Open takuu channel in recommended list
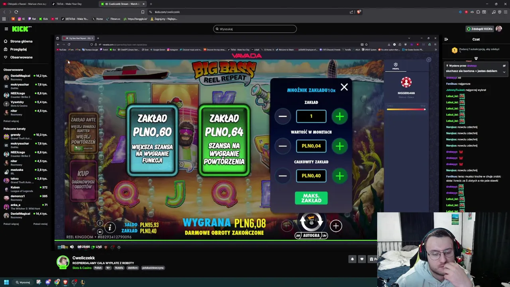The height and width of the screenshot is (287, 510). pyautogui.click(x=25, y=181)
